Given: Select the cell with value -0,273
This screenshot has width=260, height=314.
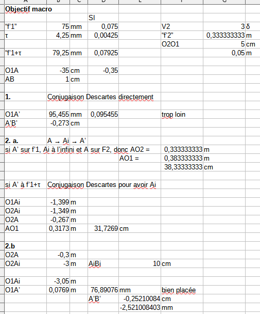Looking at the screenshot, I should point(58,123).
